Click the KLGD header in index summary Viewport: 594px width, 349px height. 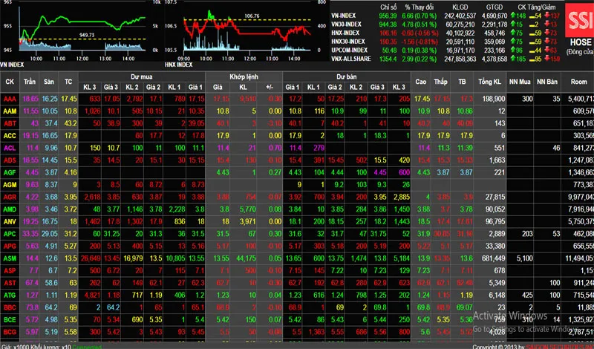[460, 7]
